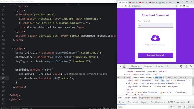Close the first browser tab

click(126, 2)
